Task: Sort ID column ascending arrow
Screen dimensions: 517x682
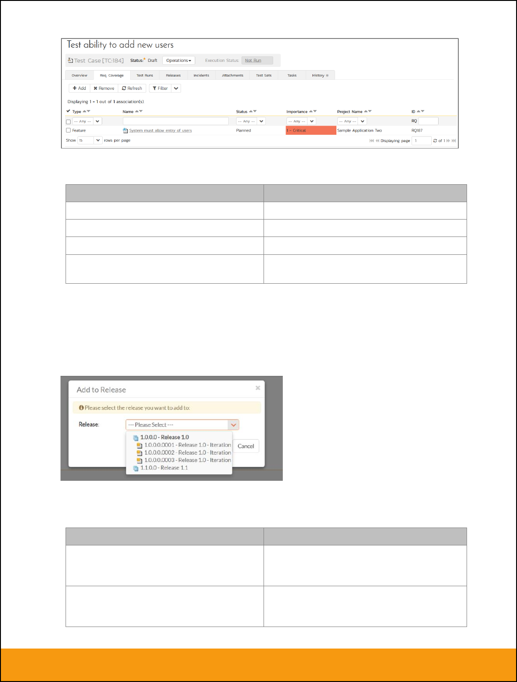Action: (x=418, y=111)
